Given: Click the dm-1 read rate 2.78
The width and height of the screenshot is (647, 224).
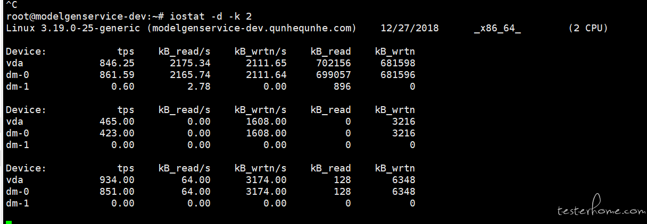Looking at the screenshot, I should (199, 87).
